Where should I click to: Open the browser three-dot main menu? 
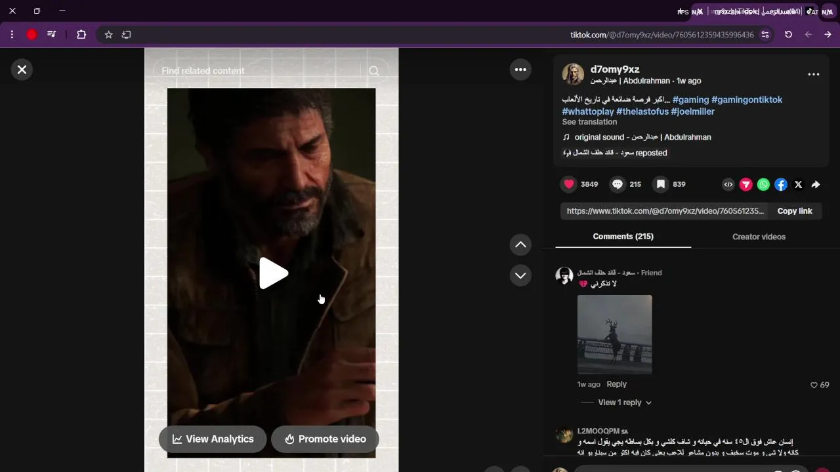click(12, 35)
